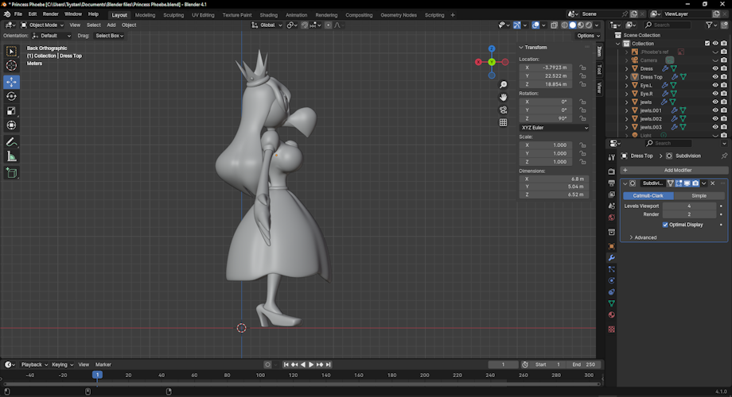The image size is (732, 397).
Task: Hide the jewls.001 object in viewport
Action: tap(714, 110)
